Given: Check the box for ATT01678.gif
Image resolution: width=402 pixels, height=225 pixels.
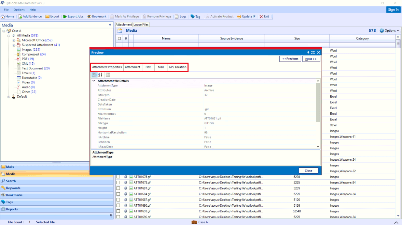Looking at the screenshot, I should (x=118, y=182).
